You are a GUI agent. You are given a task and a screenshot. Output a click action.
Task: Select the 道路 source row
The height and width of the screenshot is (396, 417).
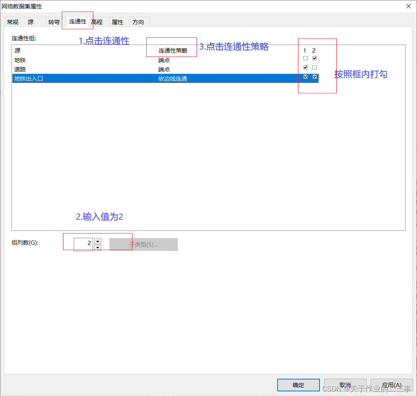point(77,69)
